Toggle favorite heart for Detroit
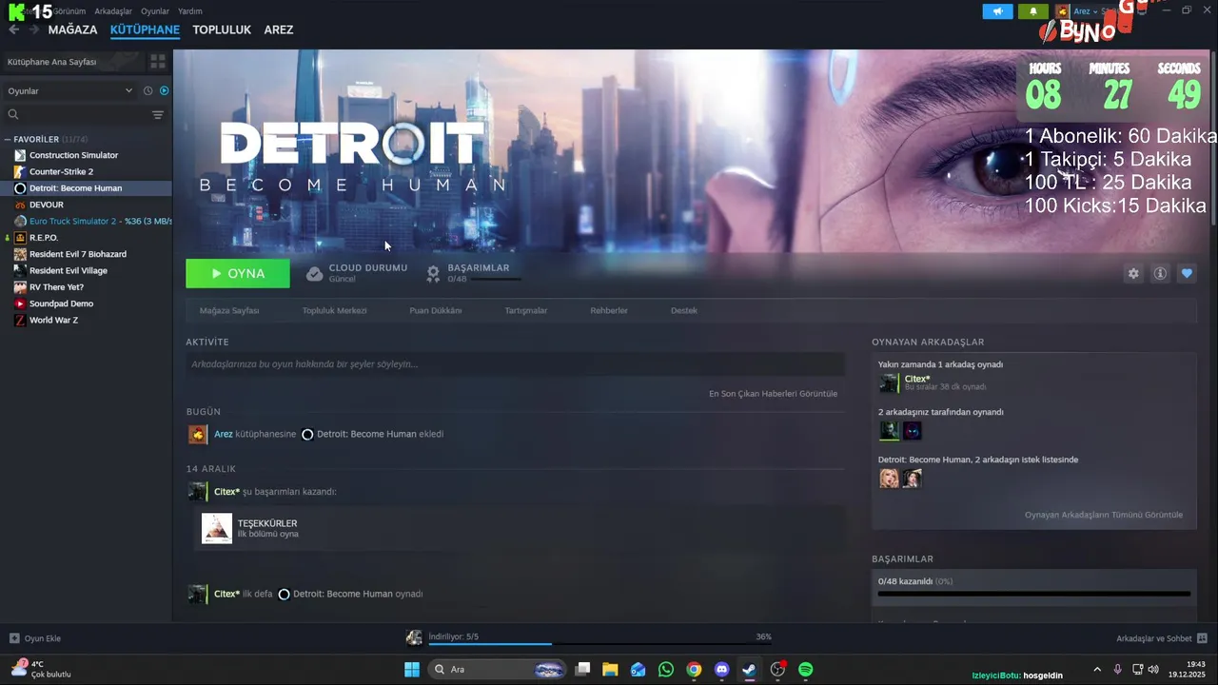Screen dimensions: 1218x685 pos(1187,273)
